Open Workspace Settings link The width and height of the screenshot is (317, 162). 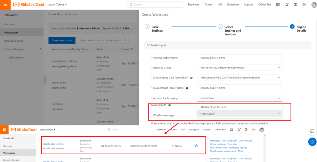tap(238, 148)
